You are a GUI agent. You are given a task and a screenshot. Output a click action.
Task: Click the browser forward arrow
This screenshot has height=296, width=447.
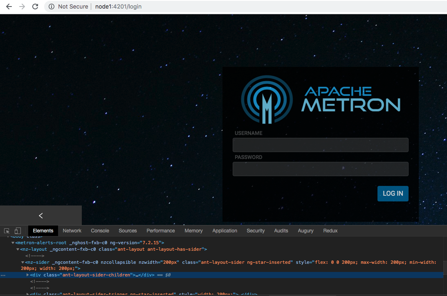pos(22,7)
